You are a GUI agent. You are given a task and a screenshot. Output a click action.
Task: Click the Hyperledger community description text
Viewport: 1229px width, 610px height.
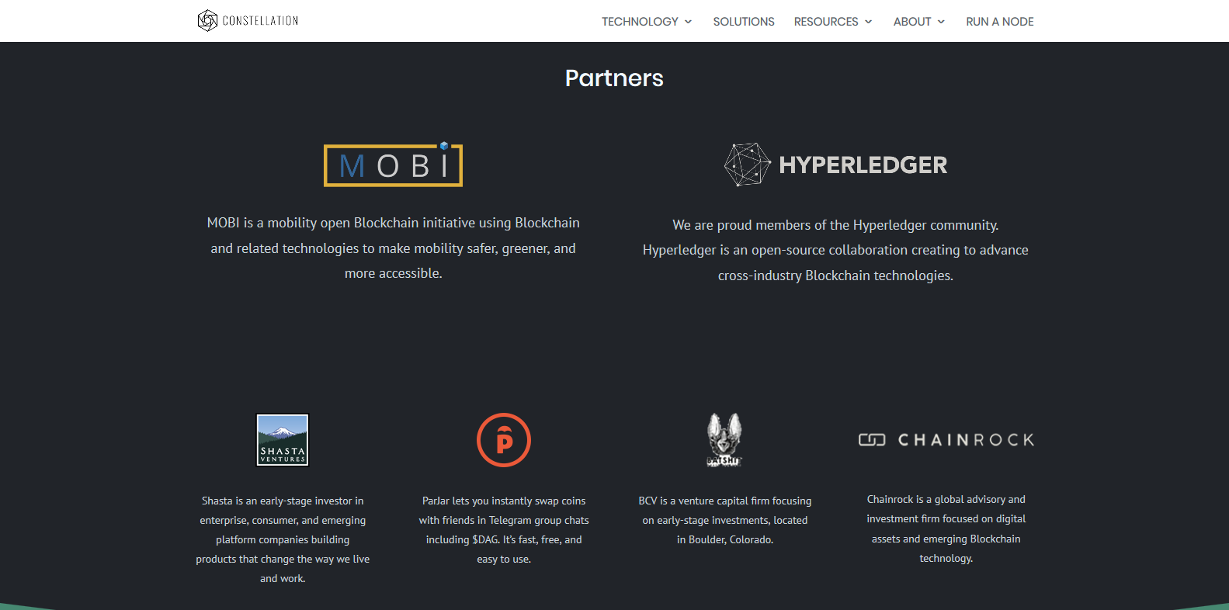tap(835, 250)
